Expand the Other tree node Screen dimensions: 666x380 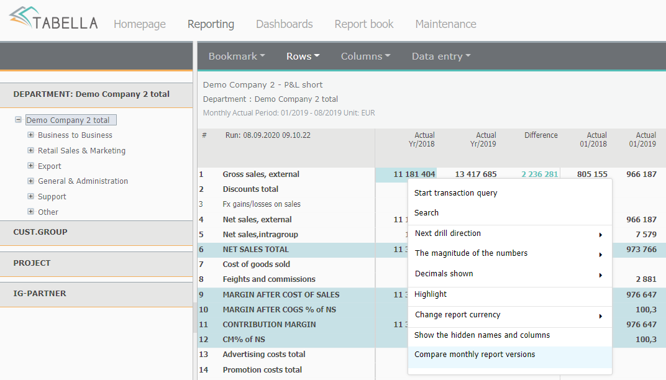tap(30, 212)
